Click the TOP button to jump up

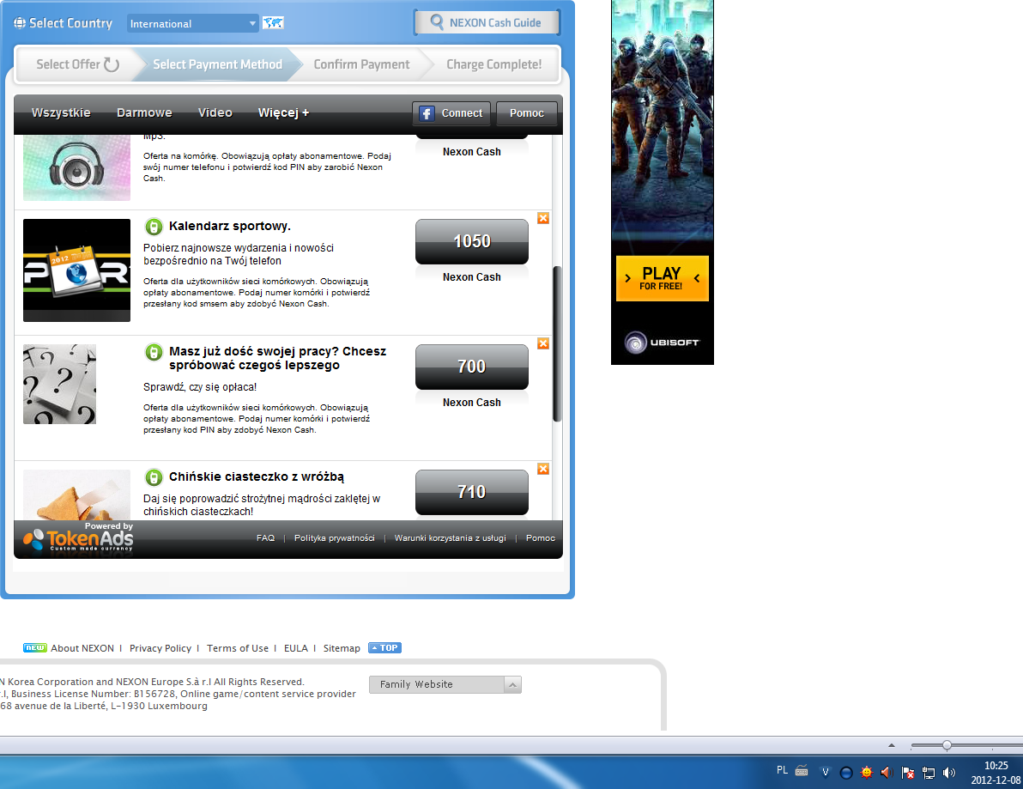[385, 648]
